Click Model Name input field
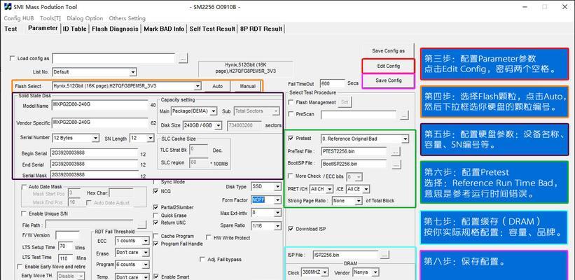This screenshot has height=280, width=575. click(99, 105)
